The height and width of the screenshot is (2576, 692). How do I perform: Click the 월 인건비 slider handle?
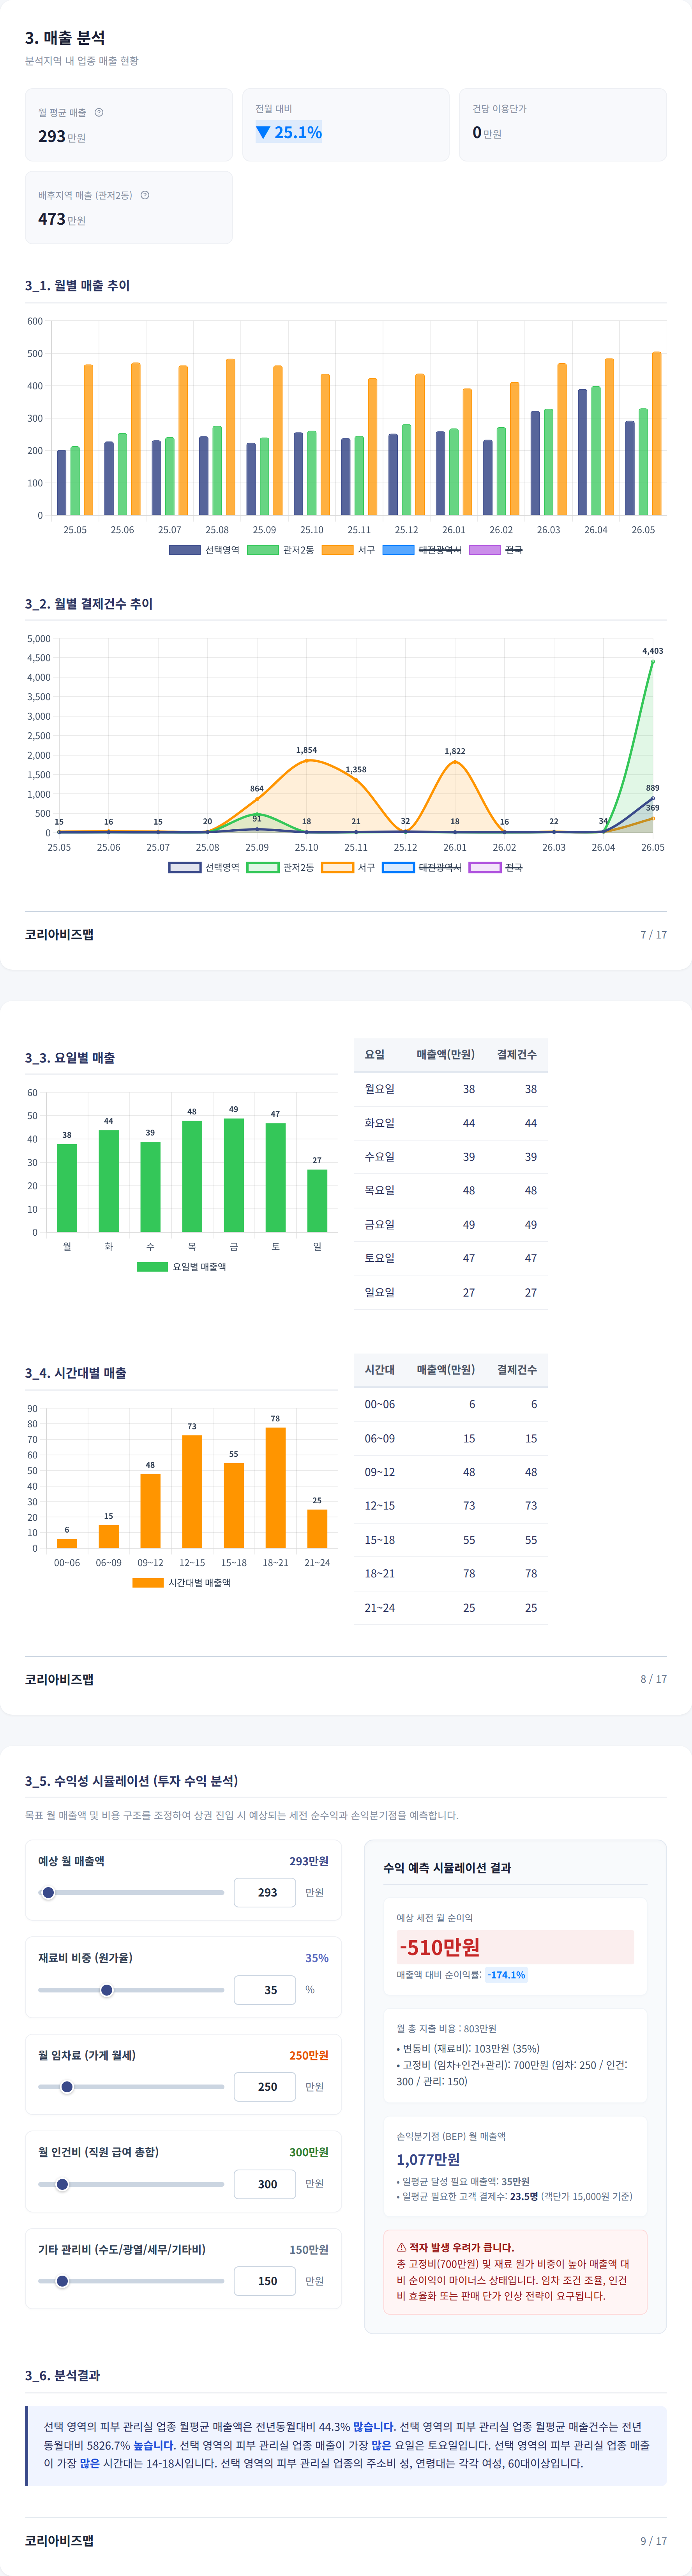click(62, 2184)
